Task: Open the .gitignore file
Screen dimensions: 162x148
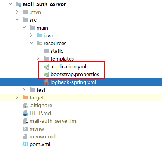Action: [41, 106]
